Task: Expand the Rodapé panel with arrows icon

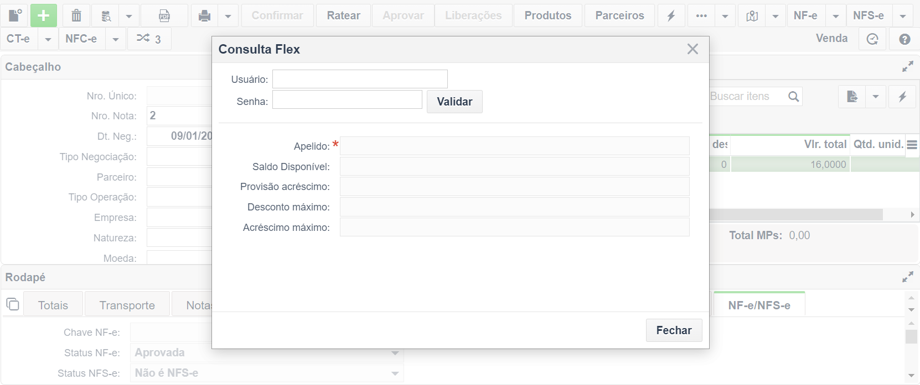Action: click(x=908, y=277)
